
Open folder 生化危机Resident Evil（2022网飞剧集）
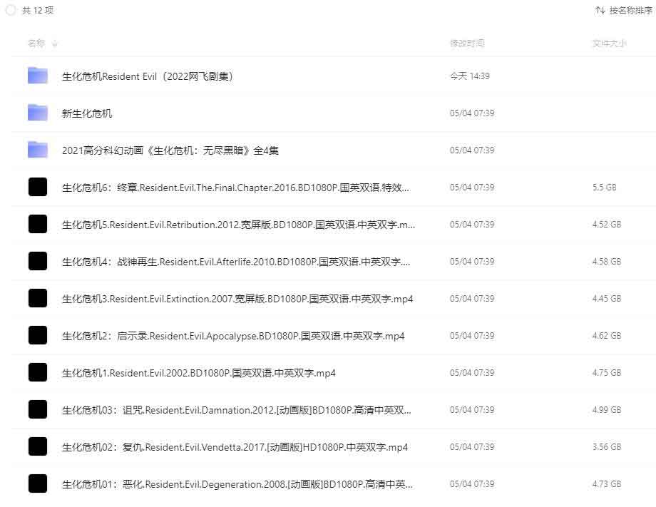tap(148, 76)
